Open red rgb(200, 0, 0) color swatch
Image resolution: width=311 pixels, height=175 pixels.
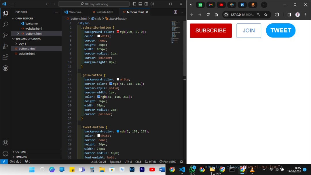pyautogui.click(x=118, y=32)
